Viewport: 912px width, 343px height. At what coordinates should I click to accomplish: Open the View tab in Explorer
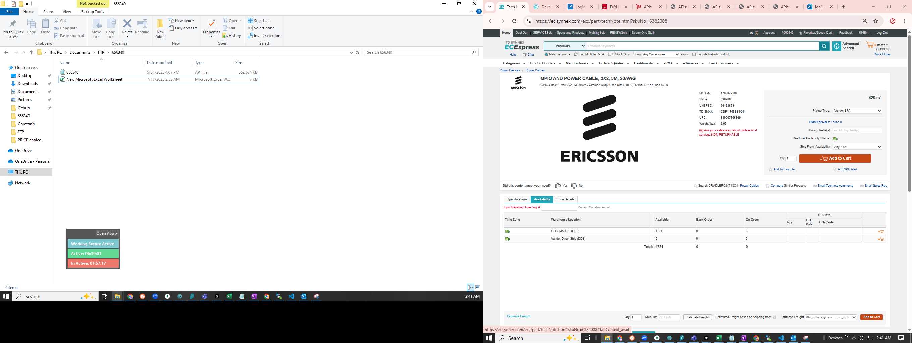67,12
